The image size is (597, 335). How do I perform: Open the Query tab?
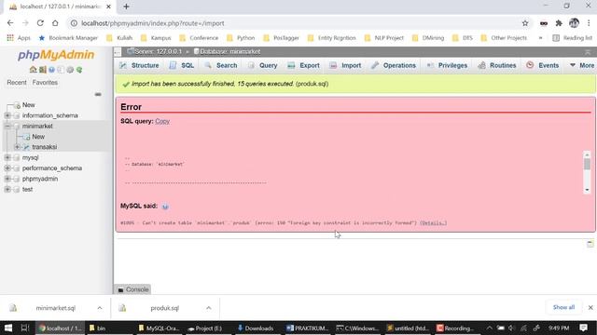[263, 65]
